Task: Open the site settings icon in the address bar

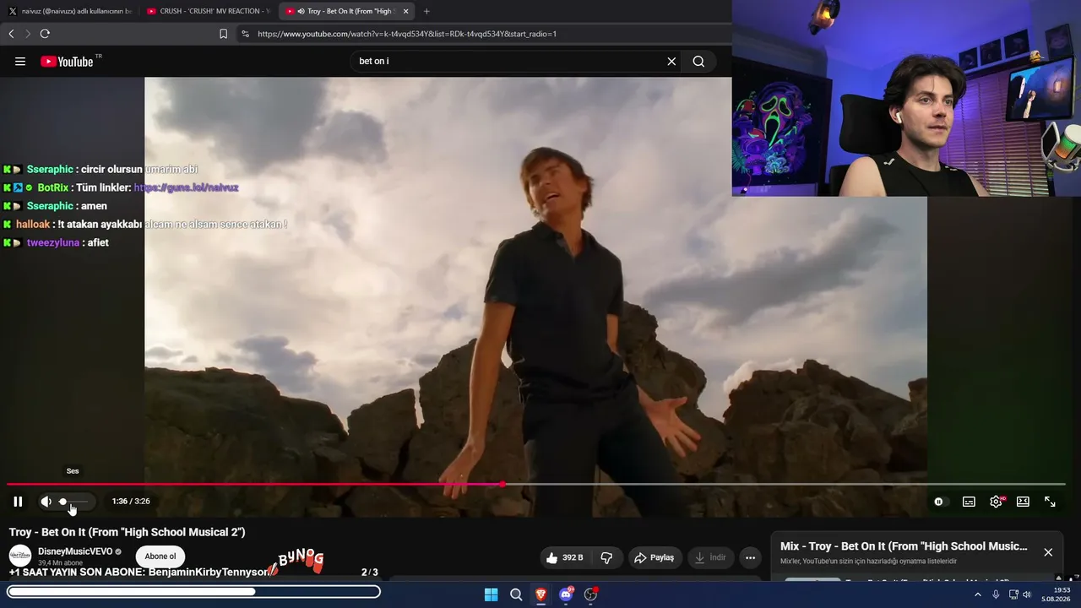Action: (x=245, y=34)
